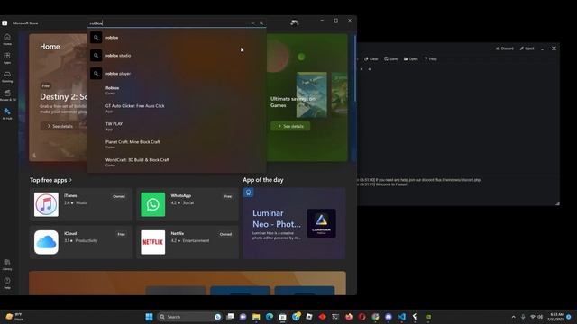Choose GT Auto Clicker: Free Auto Click result
This screenshot has height=324, width=577.
tap(177, 108)
